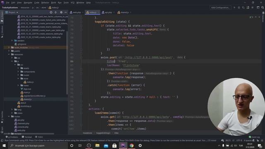The image size is (265, 149).
Task: Open Project panel settings gear
Action: pos(61,12)
